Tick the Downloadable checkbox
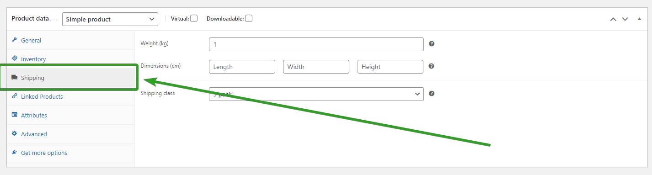 [x=249, y=19]
